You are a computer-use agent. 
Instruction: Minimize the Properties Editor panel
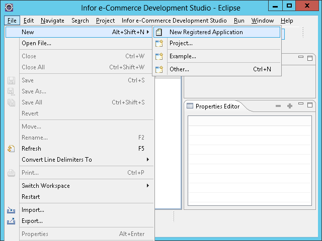point(301,104)
